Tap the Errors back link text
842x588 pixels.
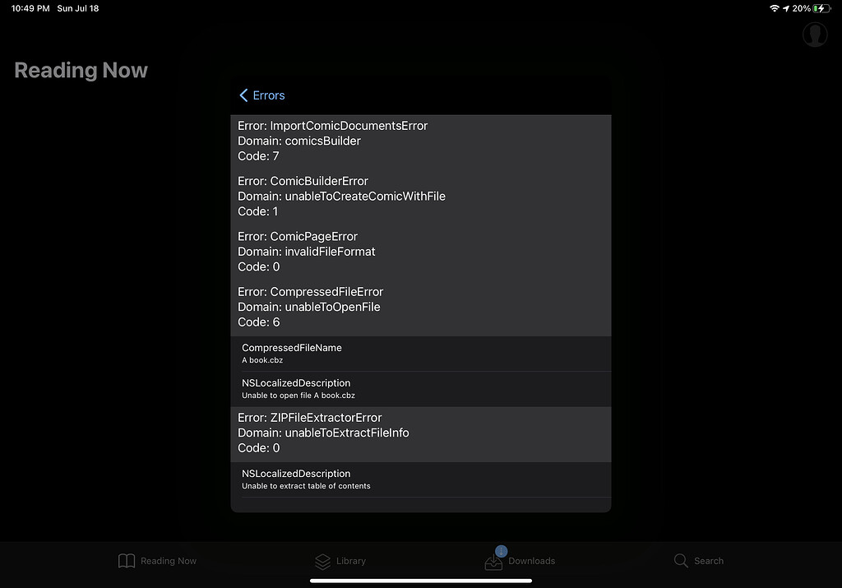(269, 95)
